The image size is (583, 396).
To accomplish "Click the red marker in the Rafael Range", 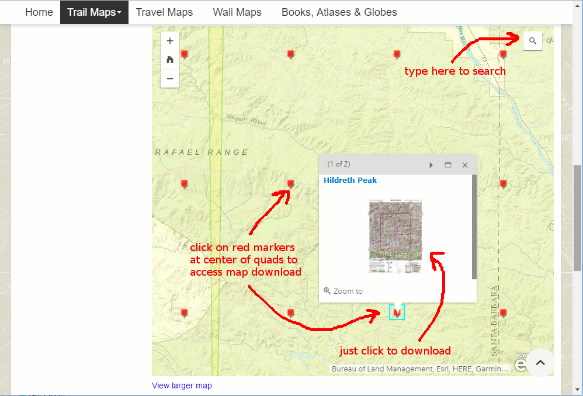I will click(x=185, y=184).
